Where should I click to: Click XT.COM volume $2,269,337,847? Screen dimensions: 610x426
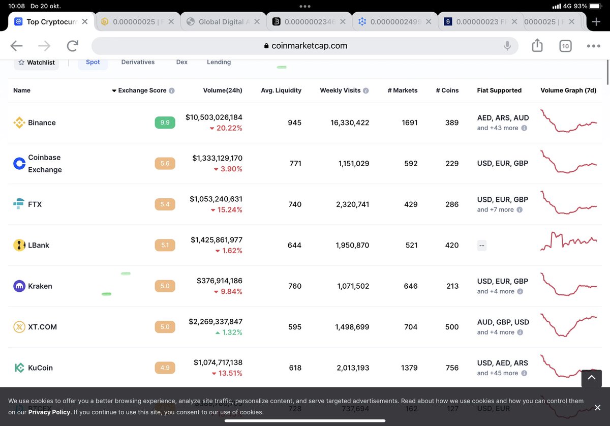tap(216, 321)
